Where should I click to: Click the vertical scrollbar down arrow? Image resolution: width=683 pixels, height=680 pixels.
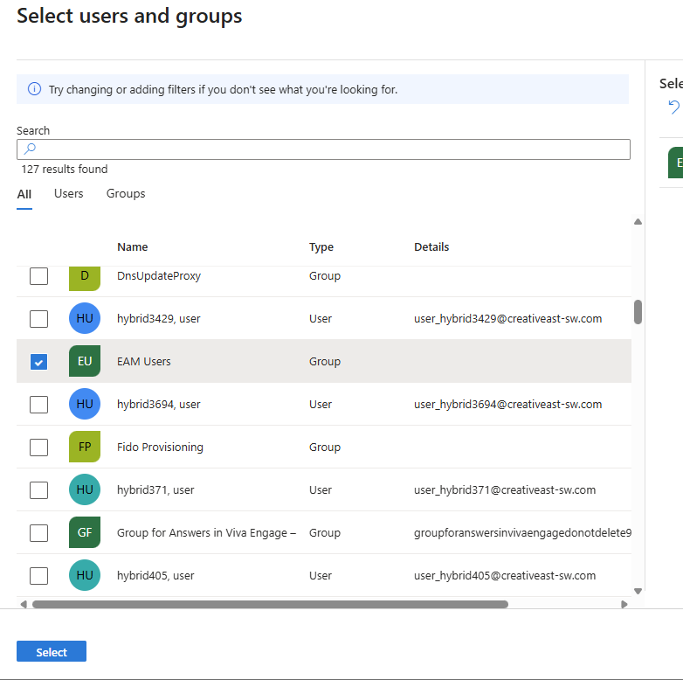tap(638, 592)
